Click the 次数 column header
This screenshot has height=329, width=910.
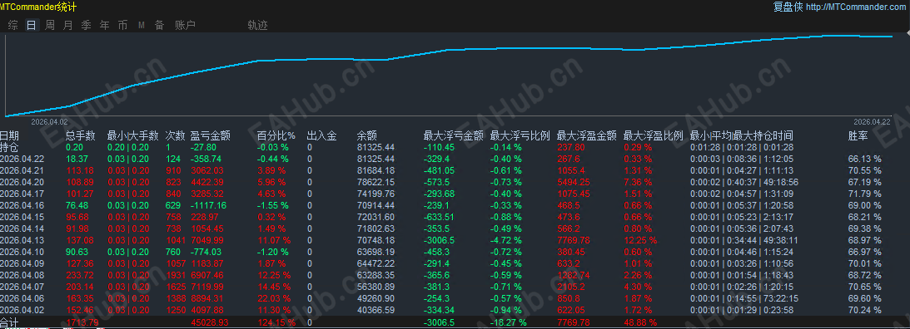coord(176,135)
